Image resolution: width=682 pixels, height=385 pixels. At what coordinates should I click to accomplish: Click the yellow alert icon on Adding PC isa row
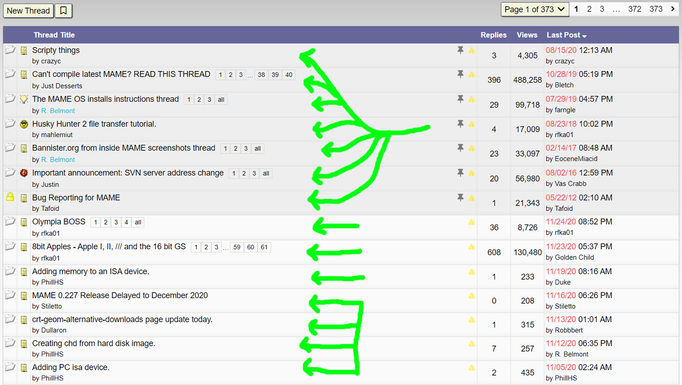pos(471,368)
